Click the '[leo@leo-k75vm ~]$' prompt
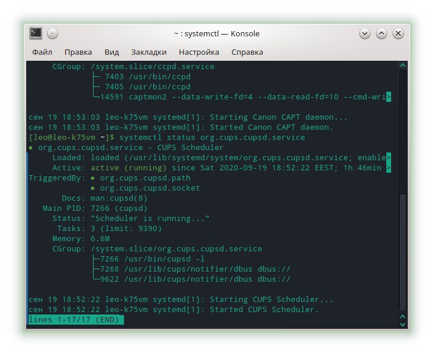The height and width of the screenshot is (355, 434). [x=72, y=137]
